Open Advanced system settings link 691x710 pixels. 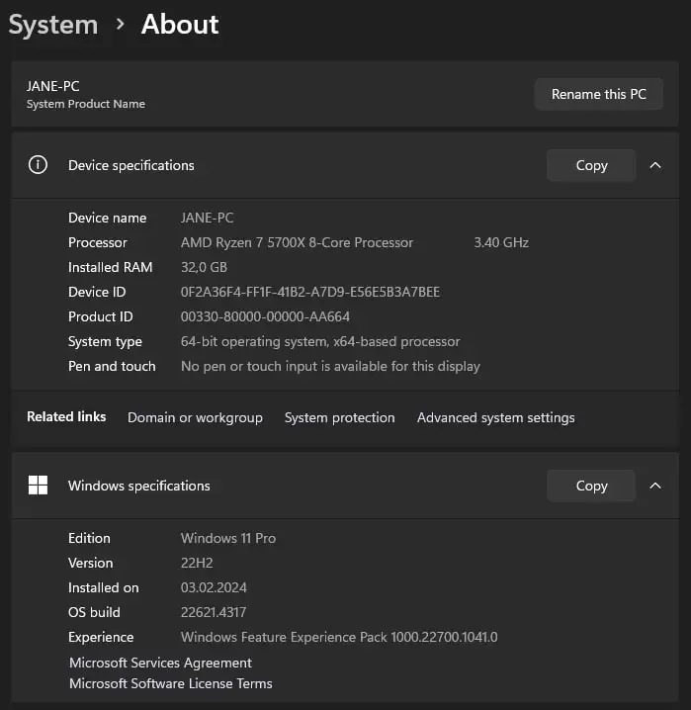coord(496,417)
